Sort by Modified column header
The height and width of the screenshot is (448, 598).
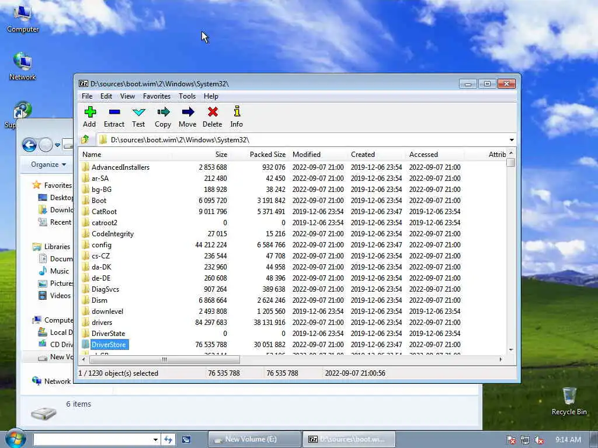click(x=318, y=154)
